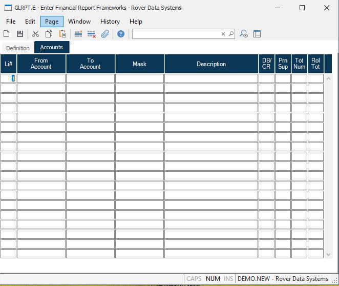The width and height of the screenshot is (339, 286).
Task: Click the Paste clipboard icon
Action: tap(62, 34)
